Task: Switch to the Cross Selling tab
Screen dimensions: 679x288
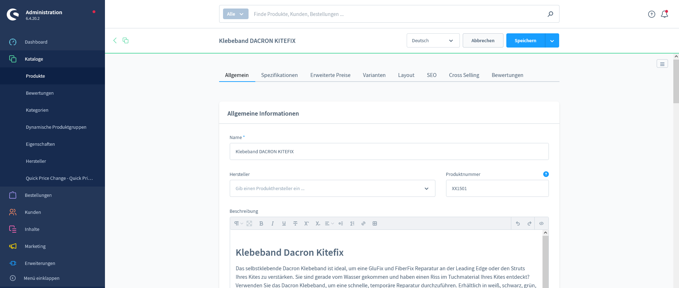Action: [464, 75]
